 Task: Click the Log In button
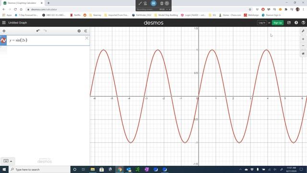(262, 23)
